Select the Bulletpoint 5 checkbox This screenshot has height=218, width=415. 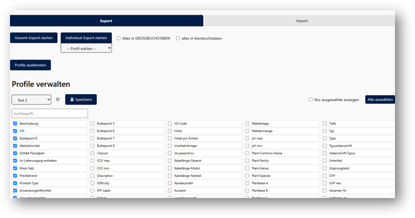click(92, 124)
